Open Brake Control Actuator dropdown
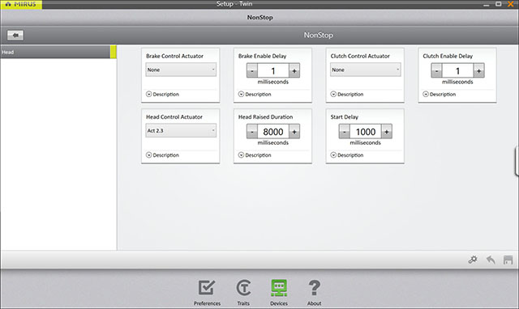The width and height of the screenshot is (519, 309). tap(181, 70)
